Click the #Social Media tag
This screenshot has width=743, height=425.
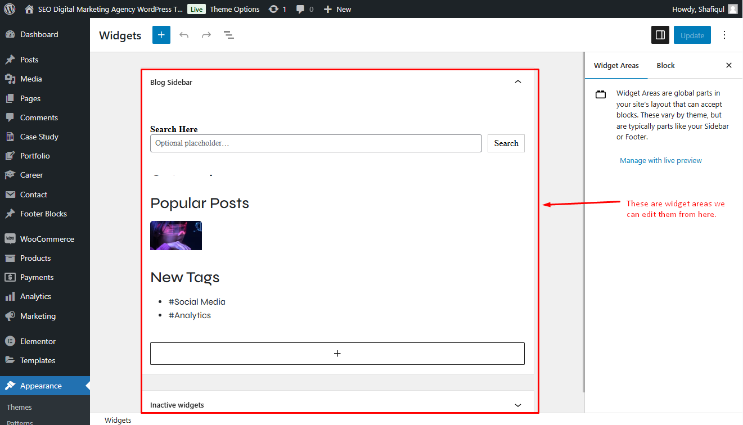197,302
